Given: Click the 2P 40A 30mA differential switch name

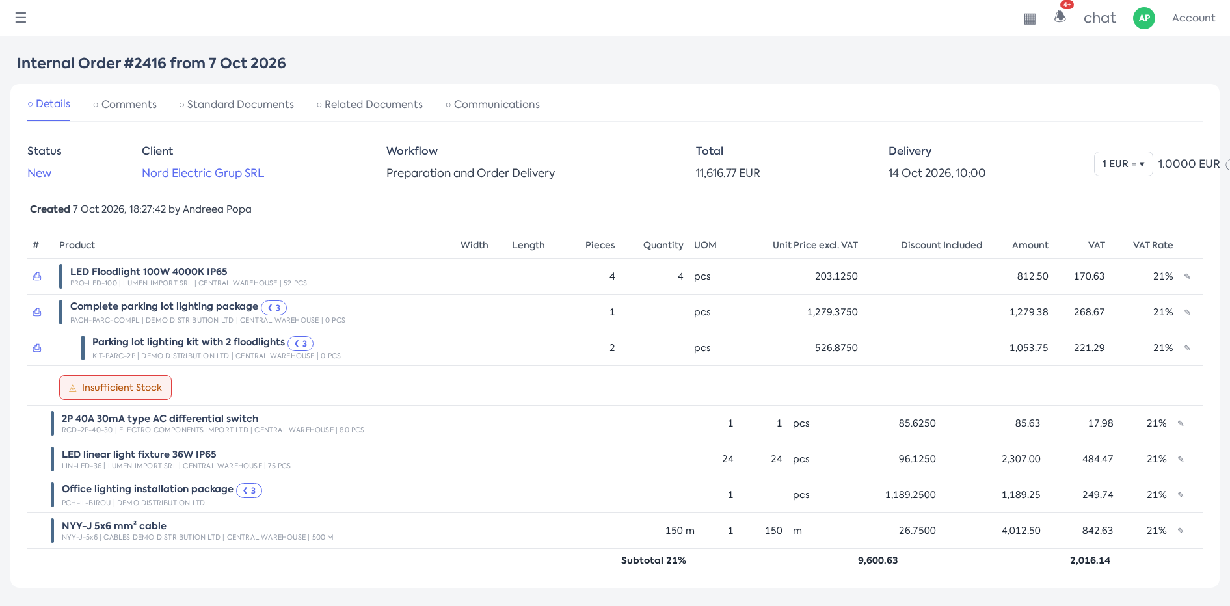Looking at the screenshot, I should pos(160,419).
